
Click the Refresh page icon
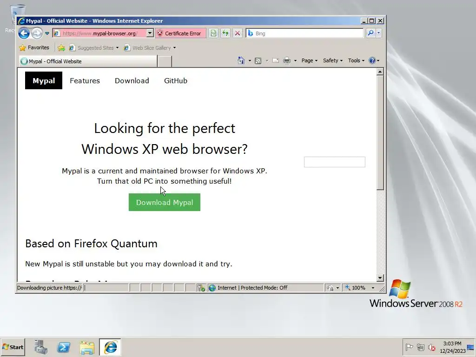(225, 33)
